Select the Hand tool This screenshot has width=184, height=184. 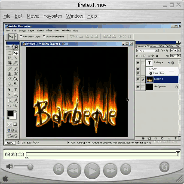(x=9, y=106)
